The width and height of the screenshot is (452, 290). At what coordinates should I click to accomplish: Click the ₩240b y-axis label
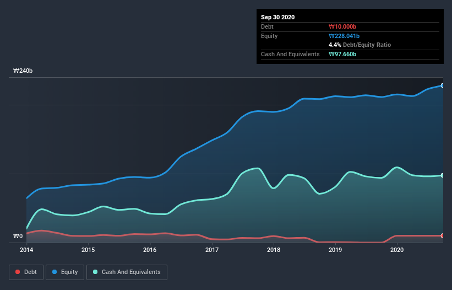click(x=23, y=71)
